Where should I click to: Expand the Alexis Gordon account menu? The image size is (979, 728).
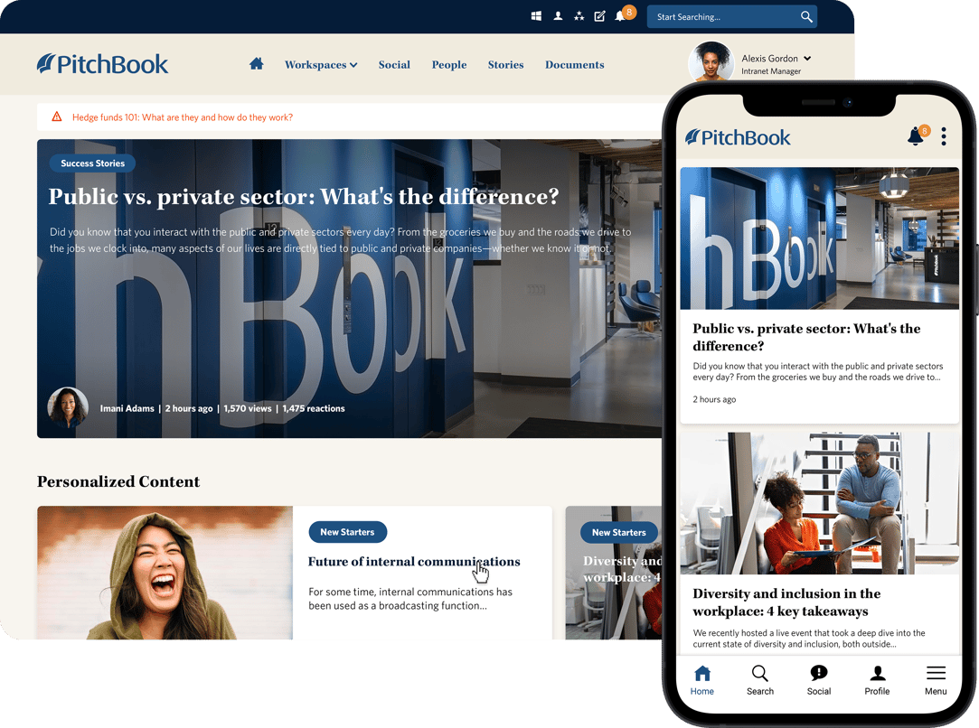point(776,58)
